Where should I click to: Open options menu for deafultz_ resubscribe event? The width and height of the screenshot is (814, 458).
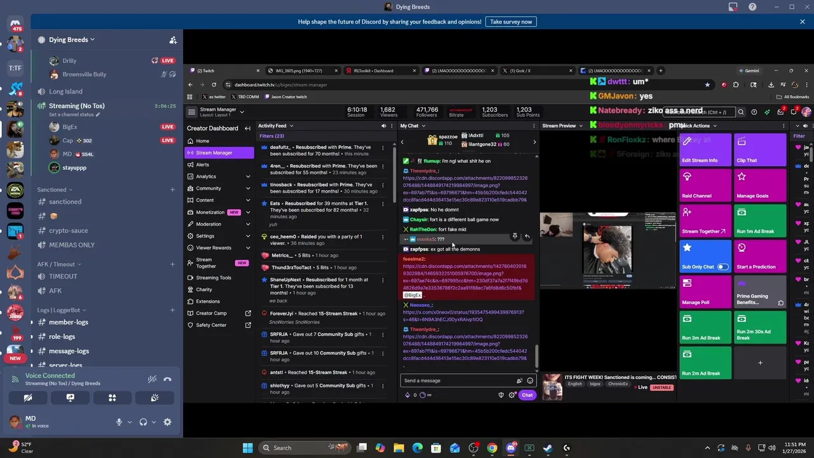[383, 148]
